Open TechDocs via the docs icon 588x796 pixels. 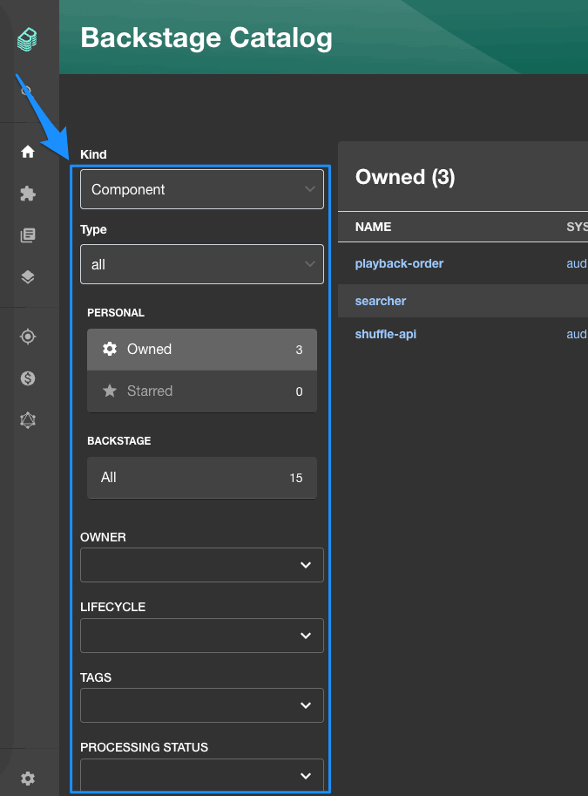[x=26, y=235]
